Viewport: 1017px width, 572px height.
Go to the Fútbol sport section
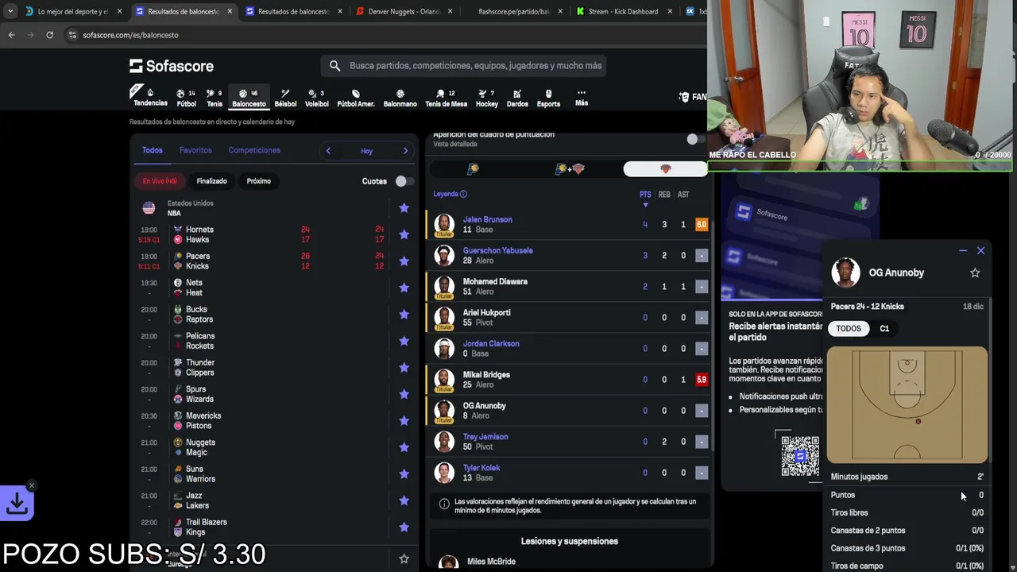click(x=186, y=98)
